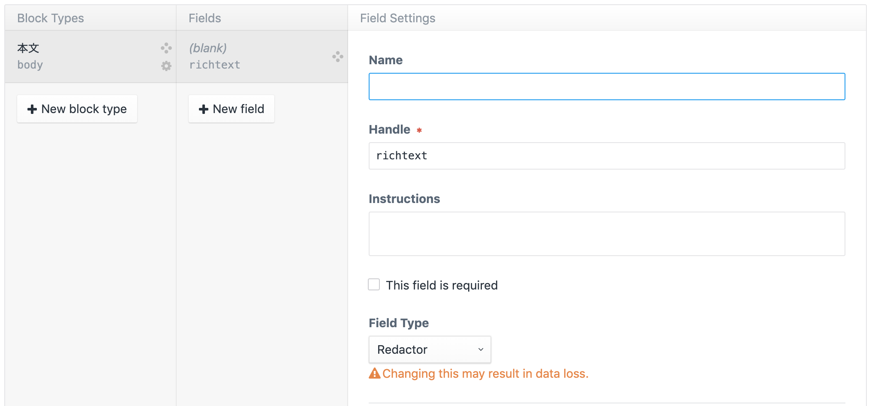This screenshot has width=884, height=406.
Task: Open the Field Type Redactor dropdown
Action: (430, 349)
